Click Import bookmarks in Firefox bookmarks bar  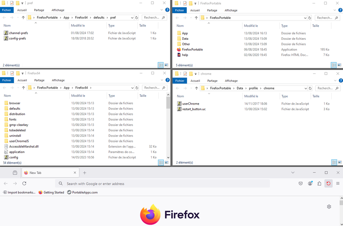(x=19, y=192)
